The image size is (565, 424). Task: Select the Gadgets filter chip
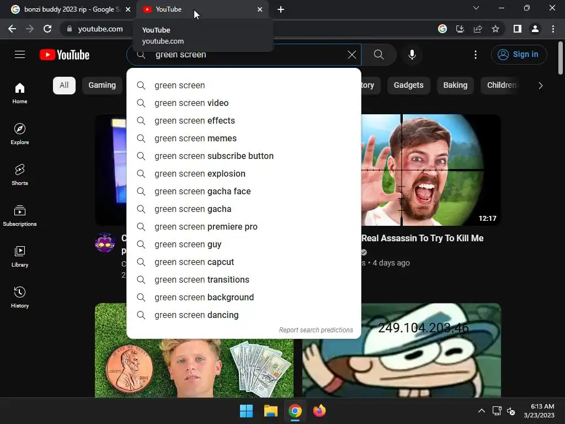409,86
